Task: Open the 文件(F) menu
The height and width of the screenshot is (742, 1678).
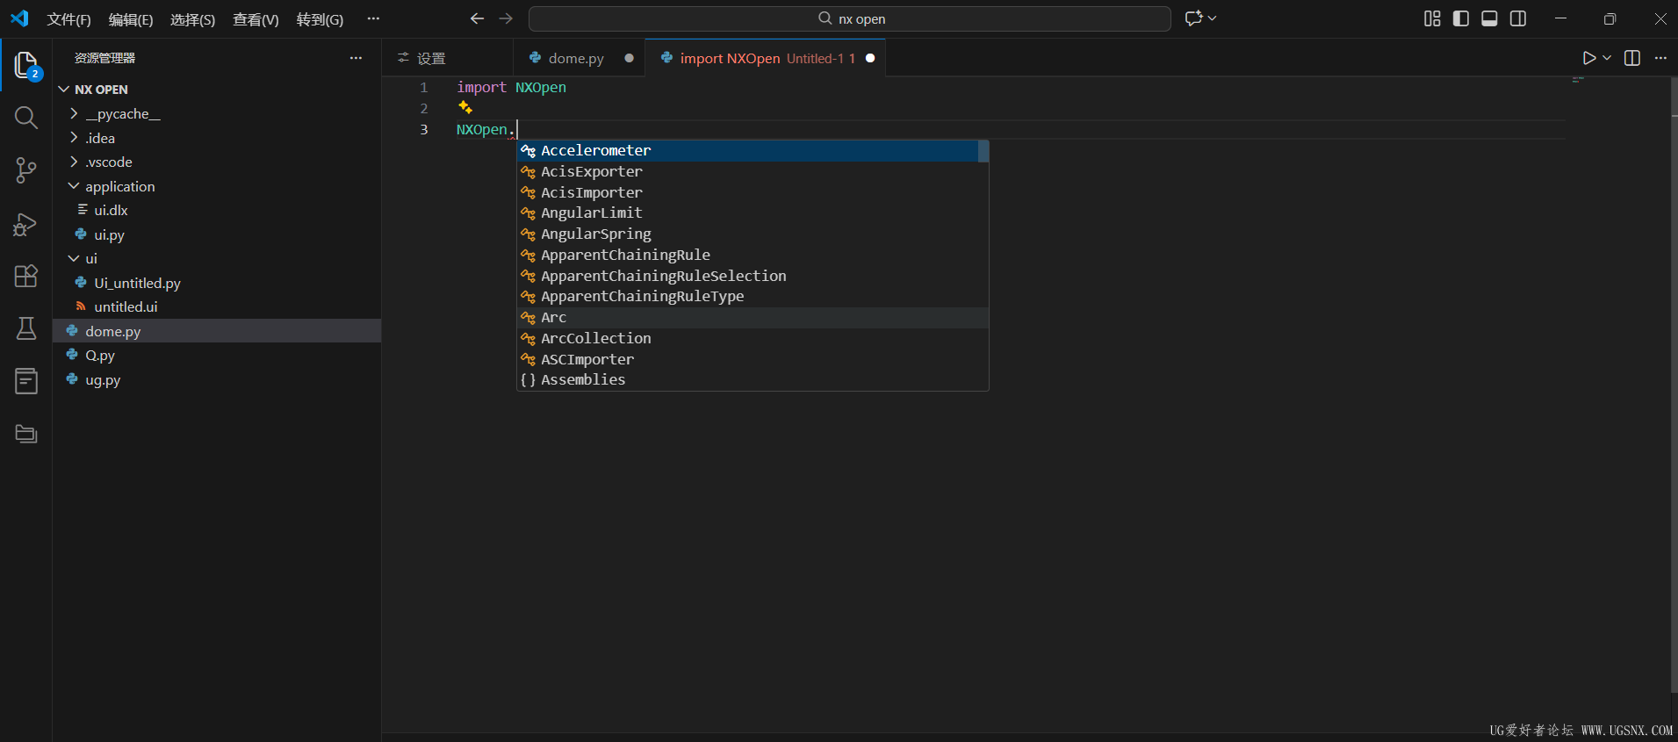Action: (68, 19)
